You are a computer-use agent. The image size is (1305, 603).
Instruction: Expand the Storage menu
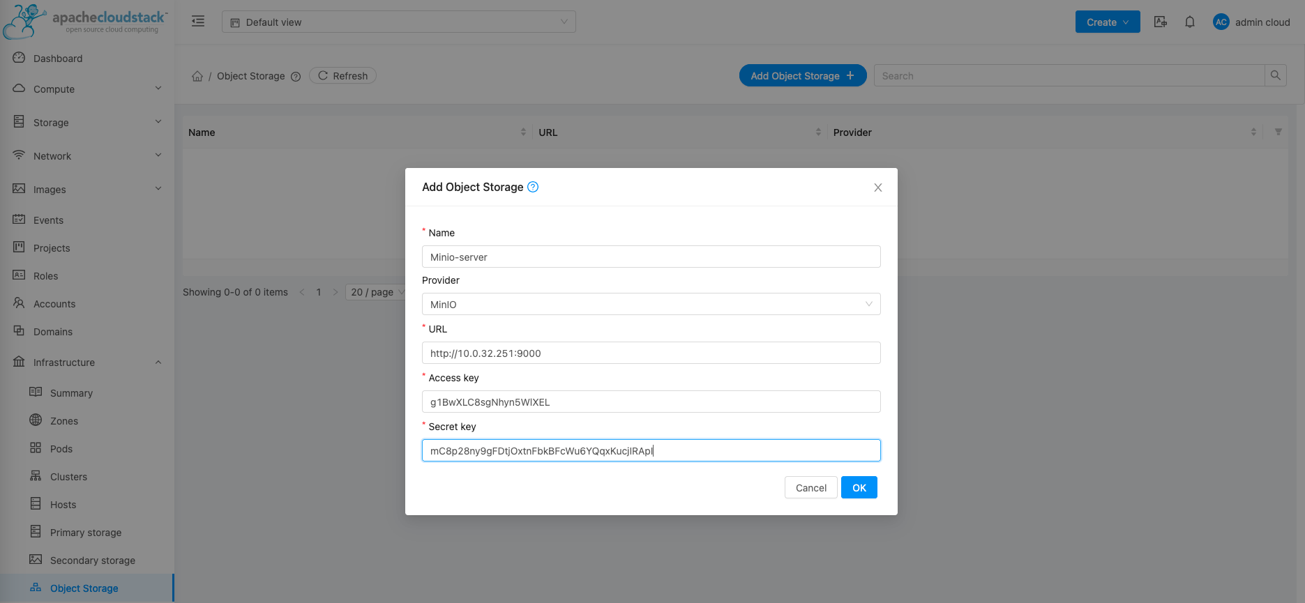pos(158,122)
